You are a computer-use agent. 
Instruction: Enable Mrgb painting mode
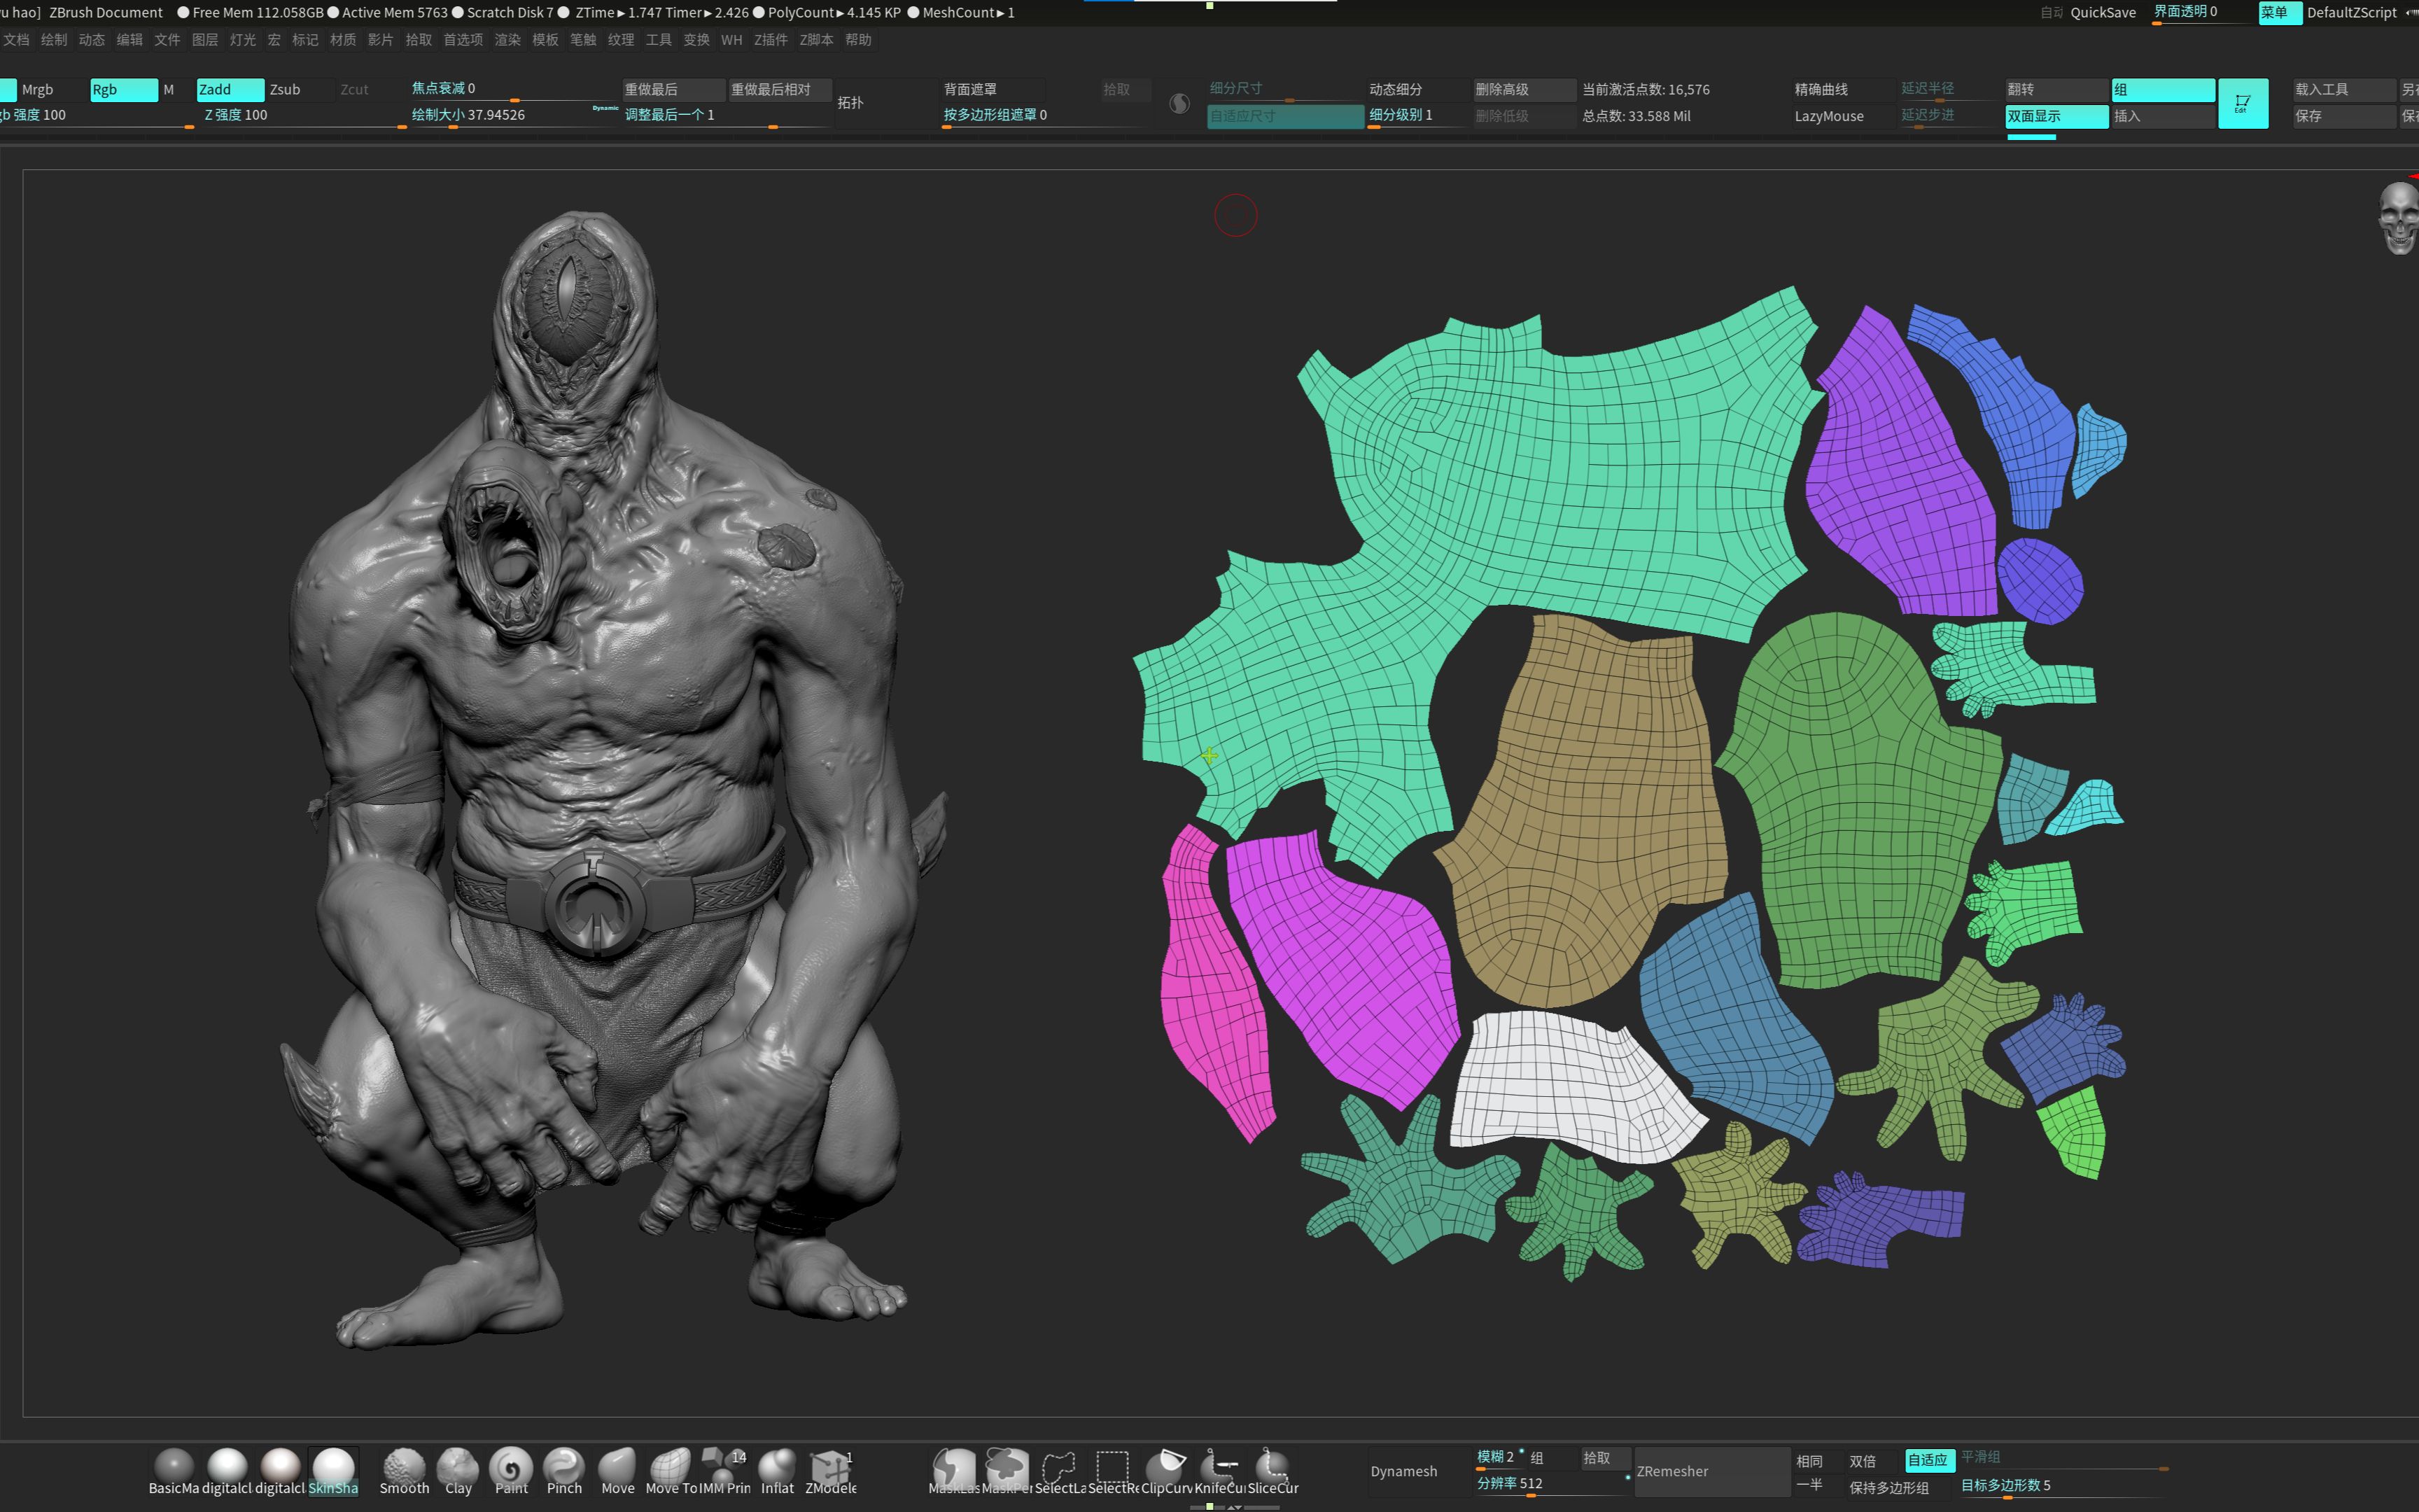[37, 89]
